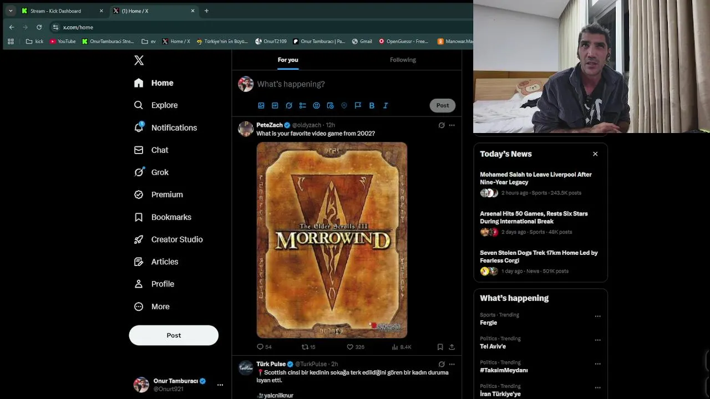710x399 pixels.
Task: Schedule post icon in composer
Action: [330, 105]
